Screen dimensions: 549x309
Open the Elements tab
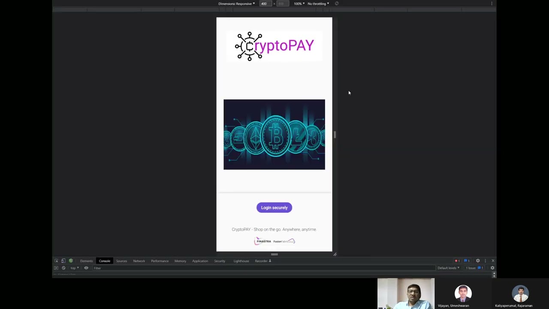click(x=86, y=261)
